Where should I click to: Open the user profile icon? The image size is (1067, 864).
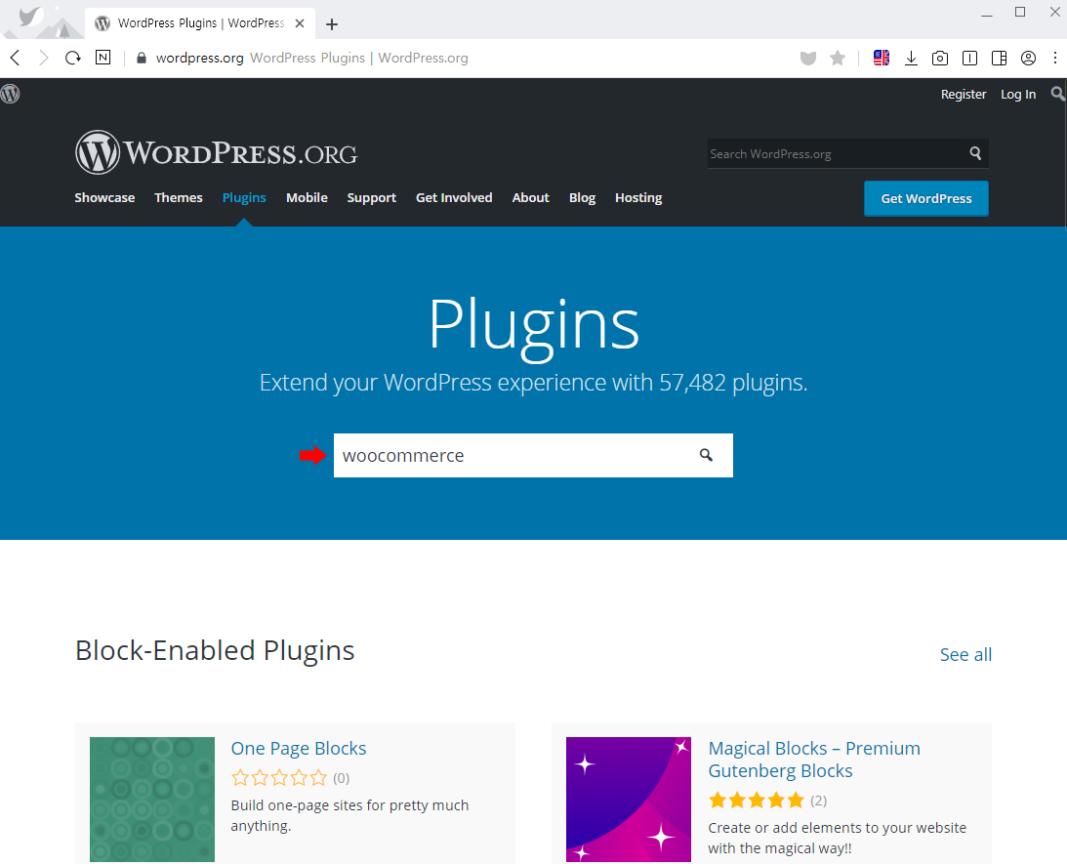(x=1028, y=59)
